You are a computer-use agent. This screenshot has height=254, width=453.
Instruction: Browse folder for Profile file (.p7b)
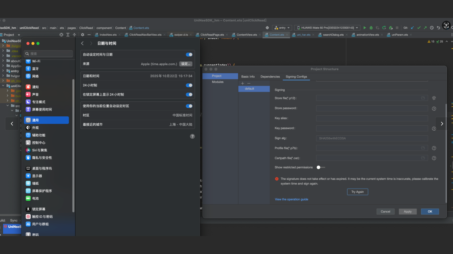tap(423, 148)
